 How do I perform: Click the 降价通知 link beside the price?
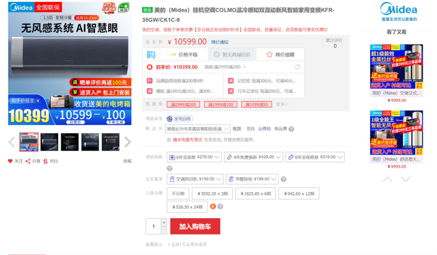[220, 42]
